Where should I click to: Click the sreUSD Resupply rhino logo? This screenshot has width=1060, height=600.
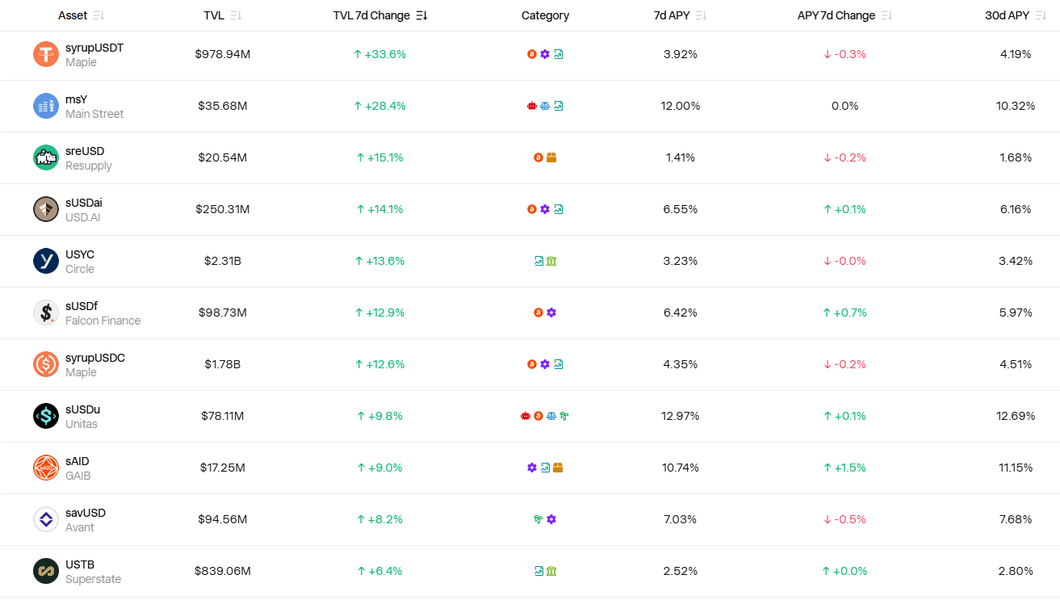(x=46, y=157)
